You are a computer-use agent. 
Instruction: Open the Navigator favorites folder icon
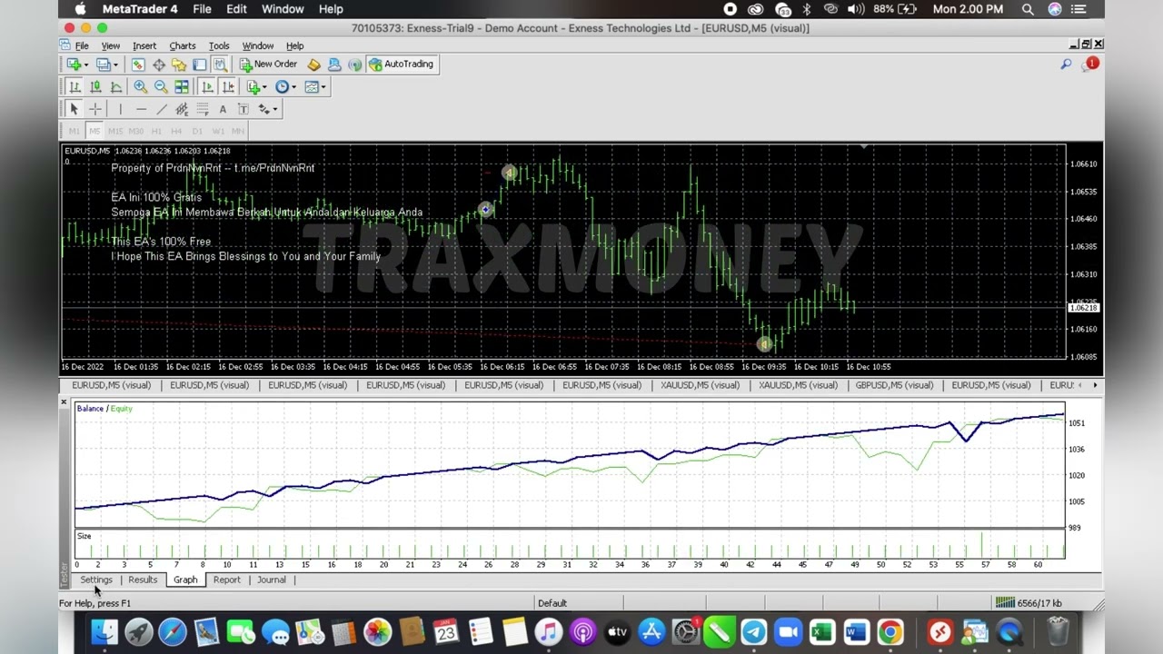point(179,64)
